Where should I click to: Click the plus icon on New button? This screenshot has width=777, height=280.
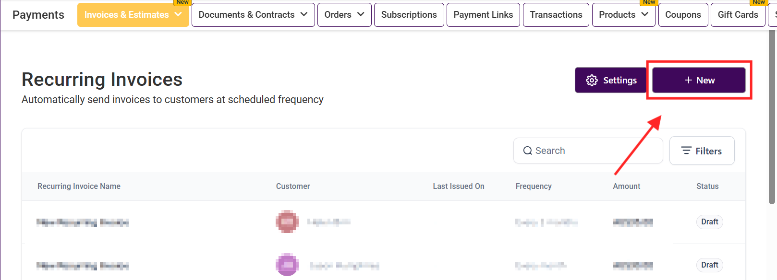pyautogui.click(x=688, y=80)
